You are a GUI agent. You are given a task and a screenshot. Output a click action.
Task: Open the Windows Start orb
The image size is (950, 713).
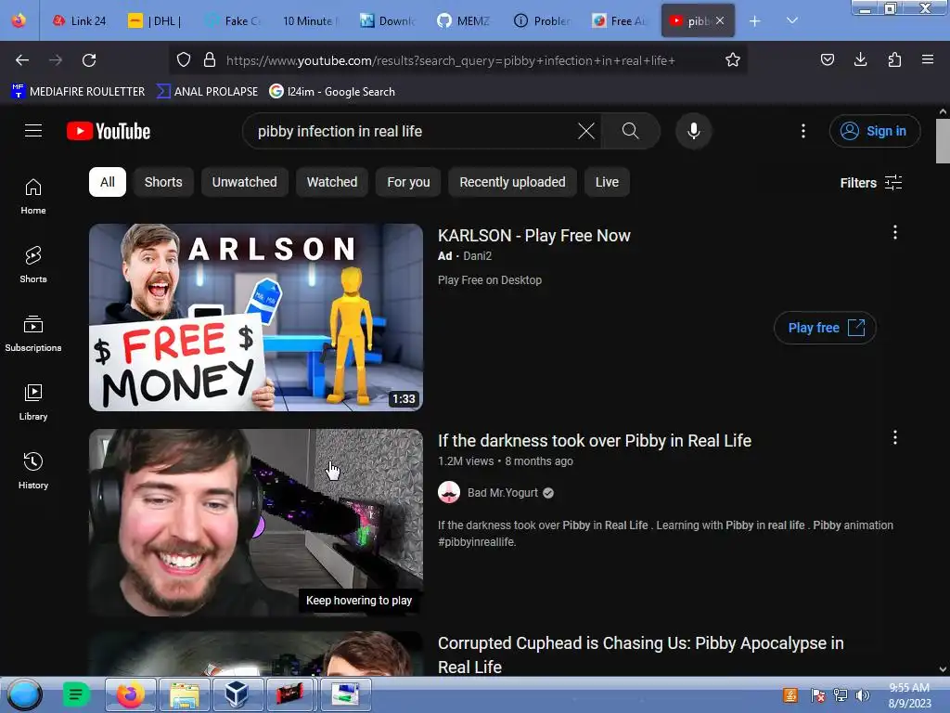[25, 694]
